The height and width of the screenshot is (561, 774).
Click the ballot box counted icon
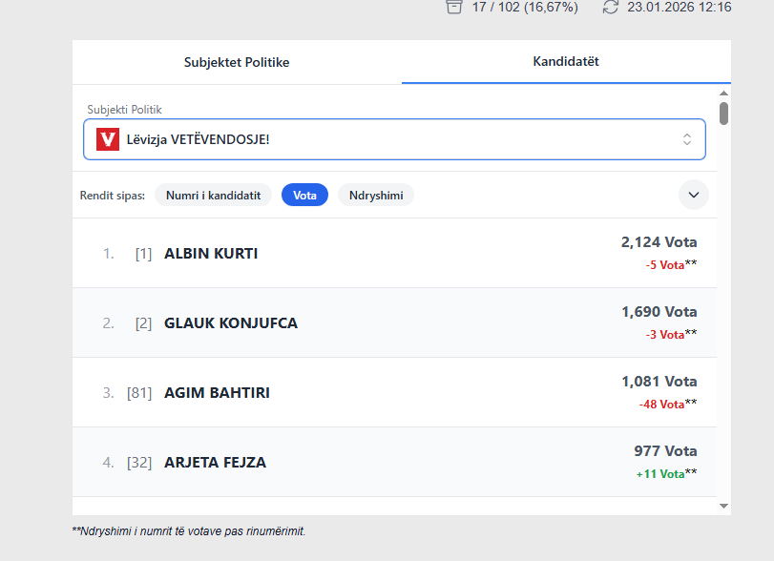pyautogui.click(x=454, y=7)
